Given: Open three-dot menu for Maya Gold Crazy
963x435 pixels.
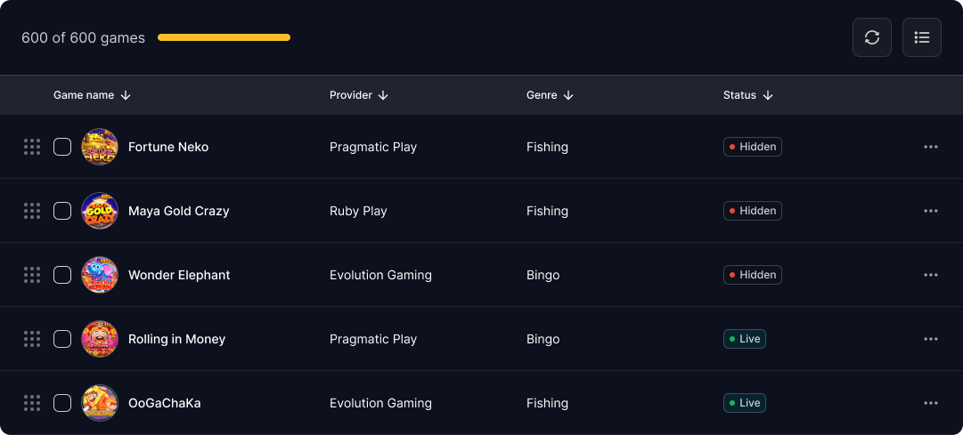Looking at the screenshot, I should coord(931,211).
